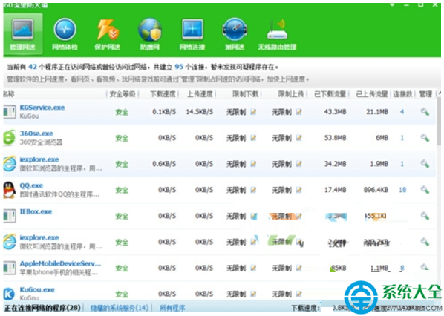Edit upload limit for KGService.exe

298,112
